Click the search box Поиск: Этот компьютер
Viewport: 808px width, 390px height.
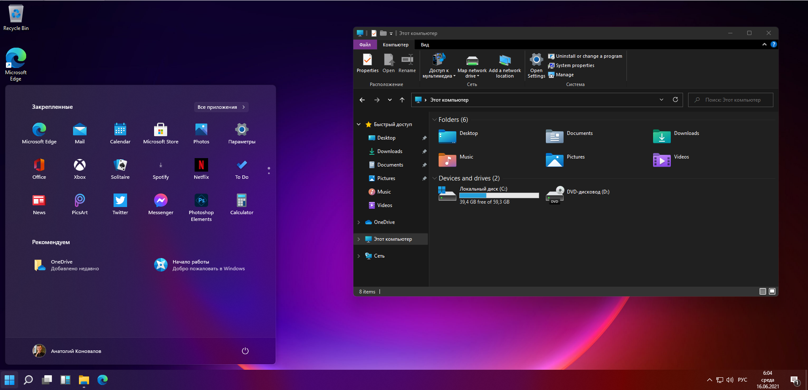731,100
